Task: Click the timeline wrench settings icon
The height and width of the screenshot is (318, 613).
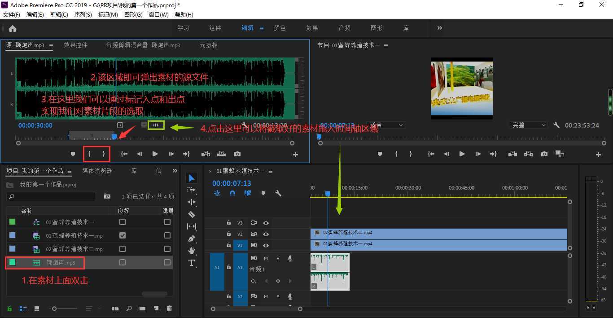Action: (278, 193)
